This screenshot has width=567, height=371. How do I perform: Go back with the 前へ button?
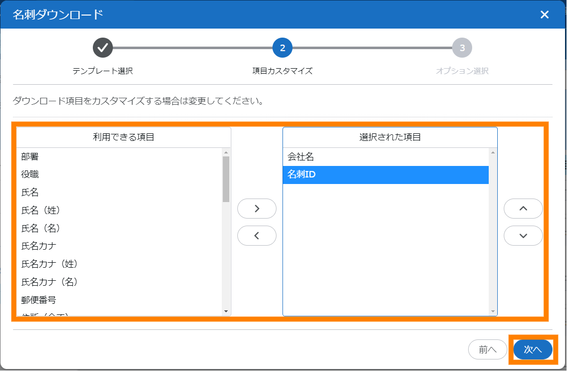click(x=487, y=349)
